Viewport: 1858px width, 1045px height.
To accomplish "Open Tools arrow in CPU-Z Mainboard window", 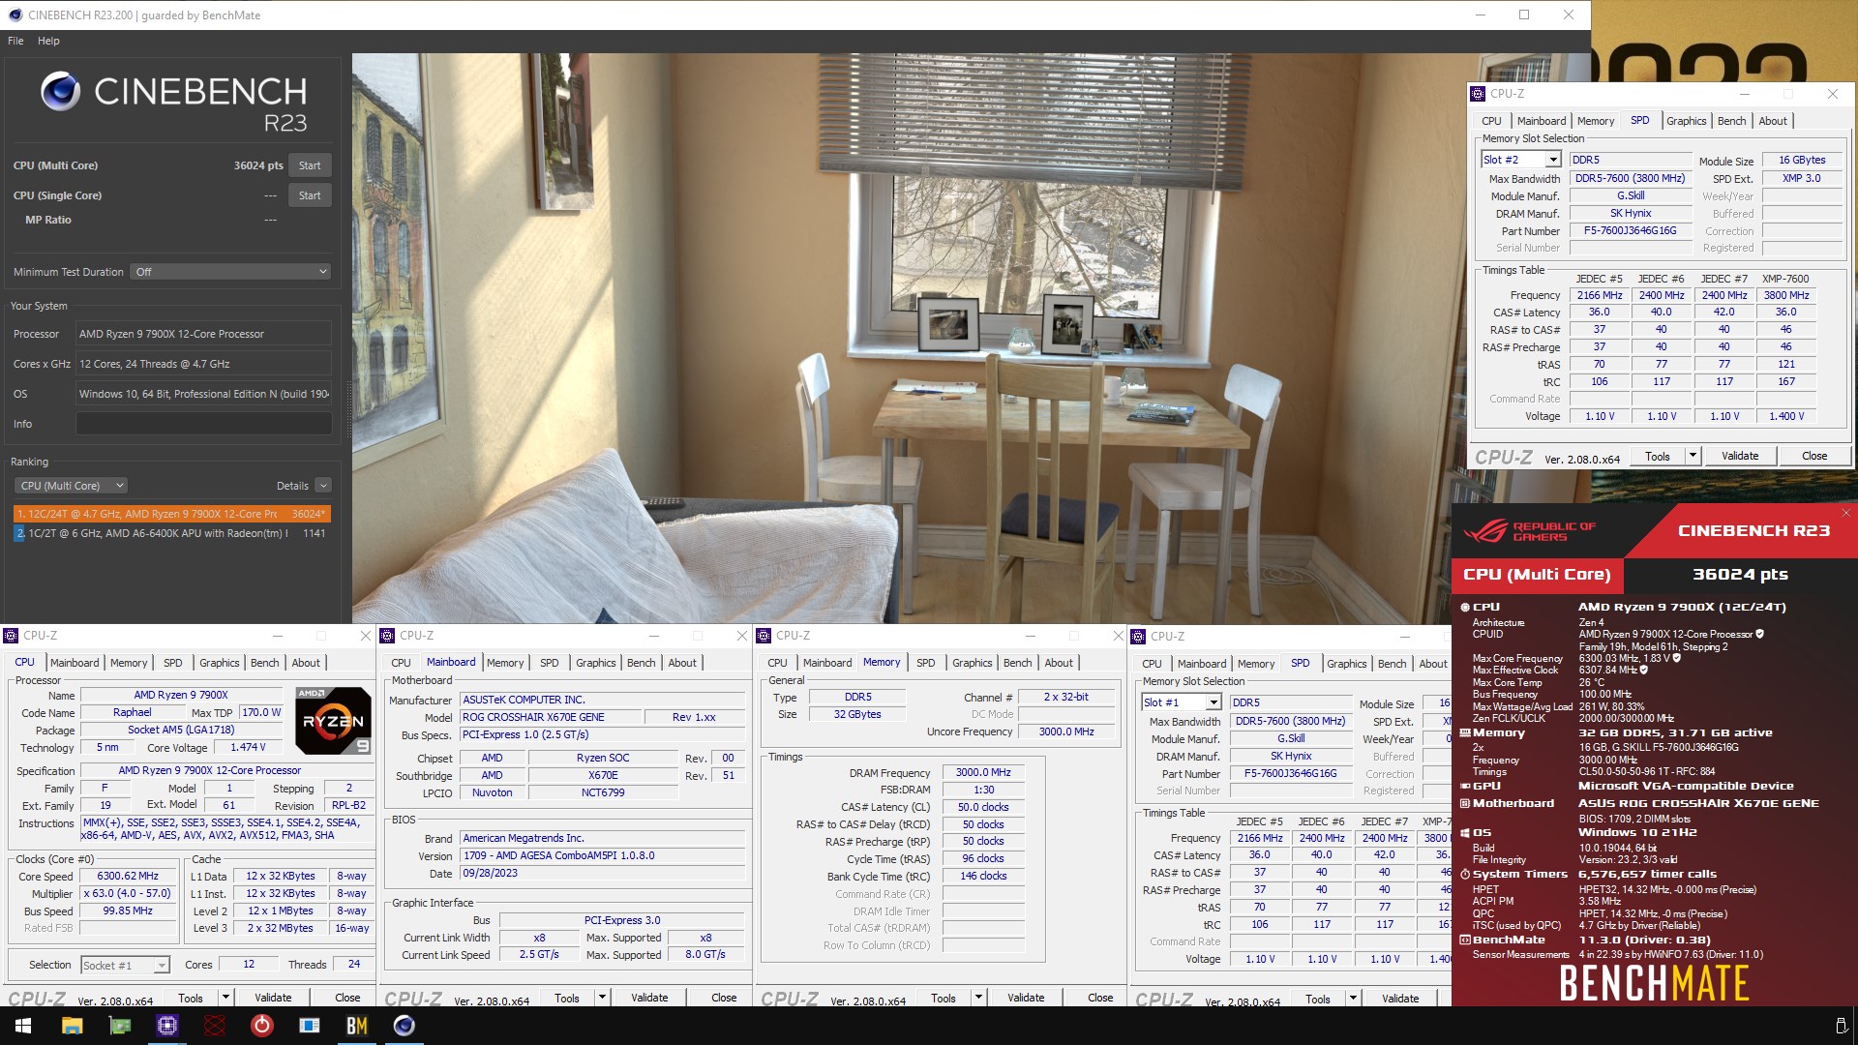I will pyautogui.click(x=602, y=998).
